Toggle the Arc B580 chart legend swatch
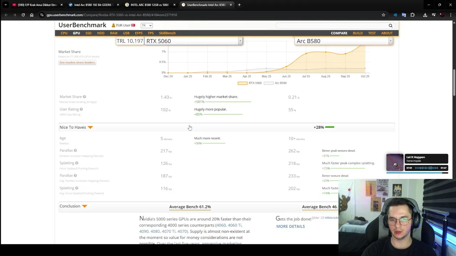The height and width of the screenshot is (256, 456). [x=268, y=83]
